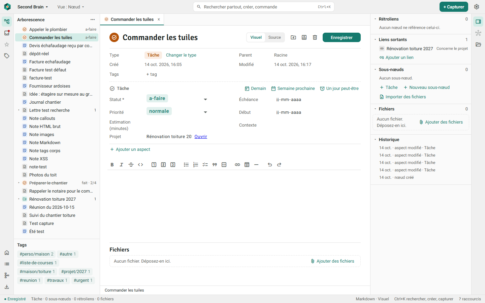The width and height of the screenshot is (485, 303).
Task: Undo last edit in editor
Action: click(x=270, y=165)
